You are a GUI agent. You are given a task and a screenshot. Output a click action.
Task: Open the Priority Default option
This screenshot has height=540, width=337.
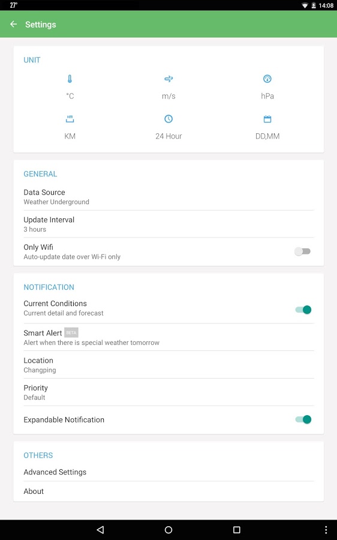tap(168, 392)
